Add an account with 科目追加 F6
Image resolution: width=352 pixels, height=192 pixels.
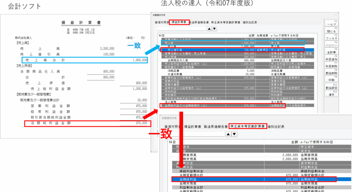pyautogui.click(x=331, y=58)
